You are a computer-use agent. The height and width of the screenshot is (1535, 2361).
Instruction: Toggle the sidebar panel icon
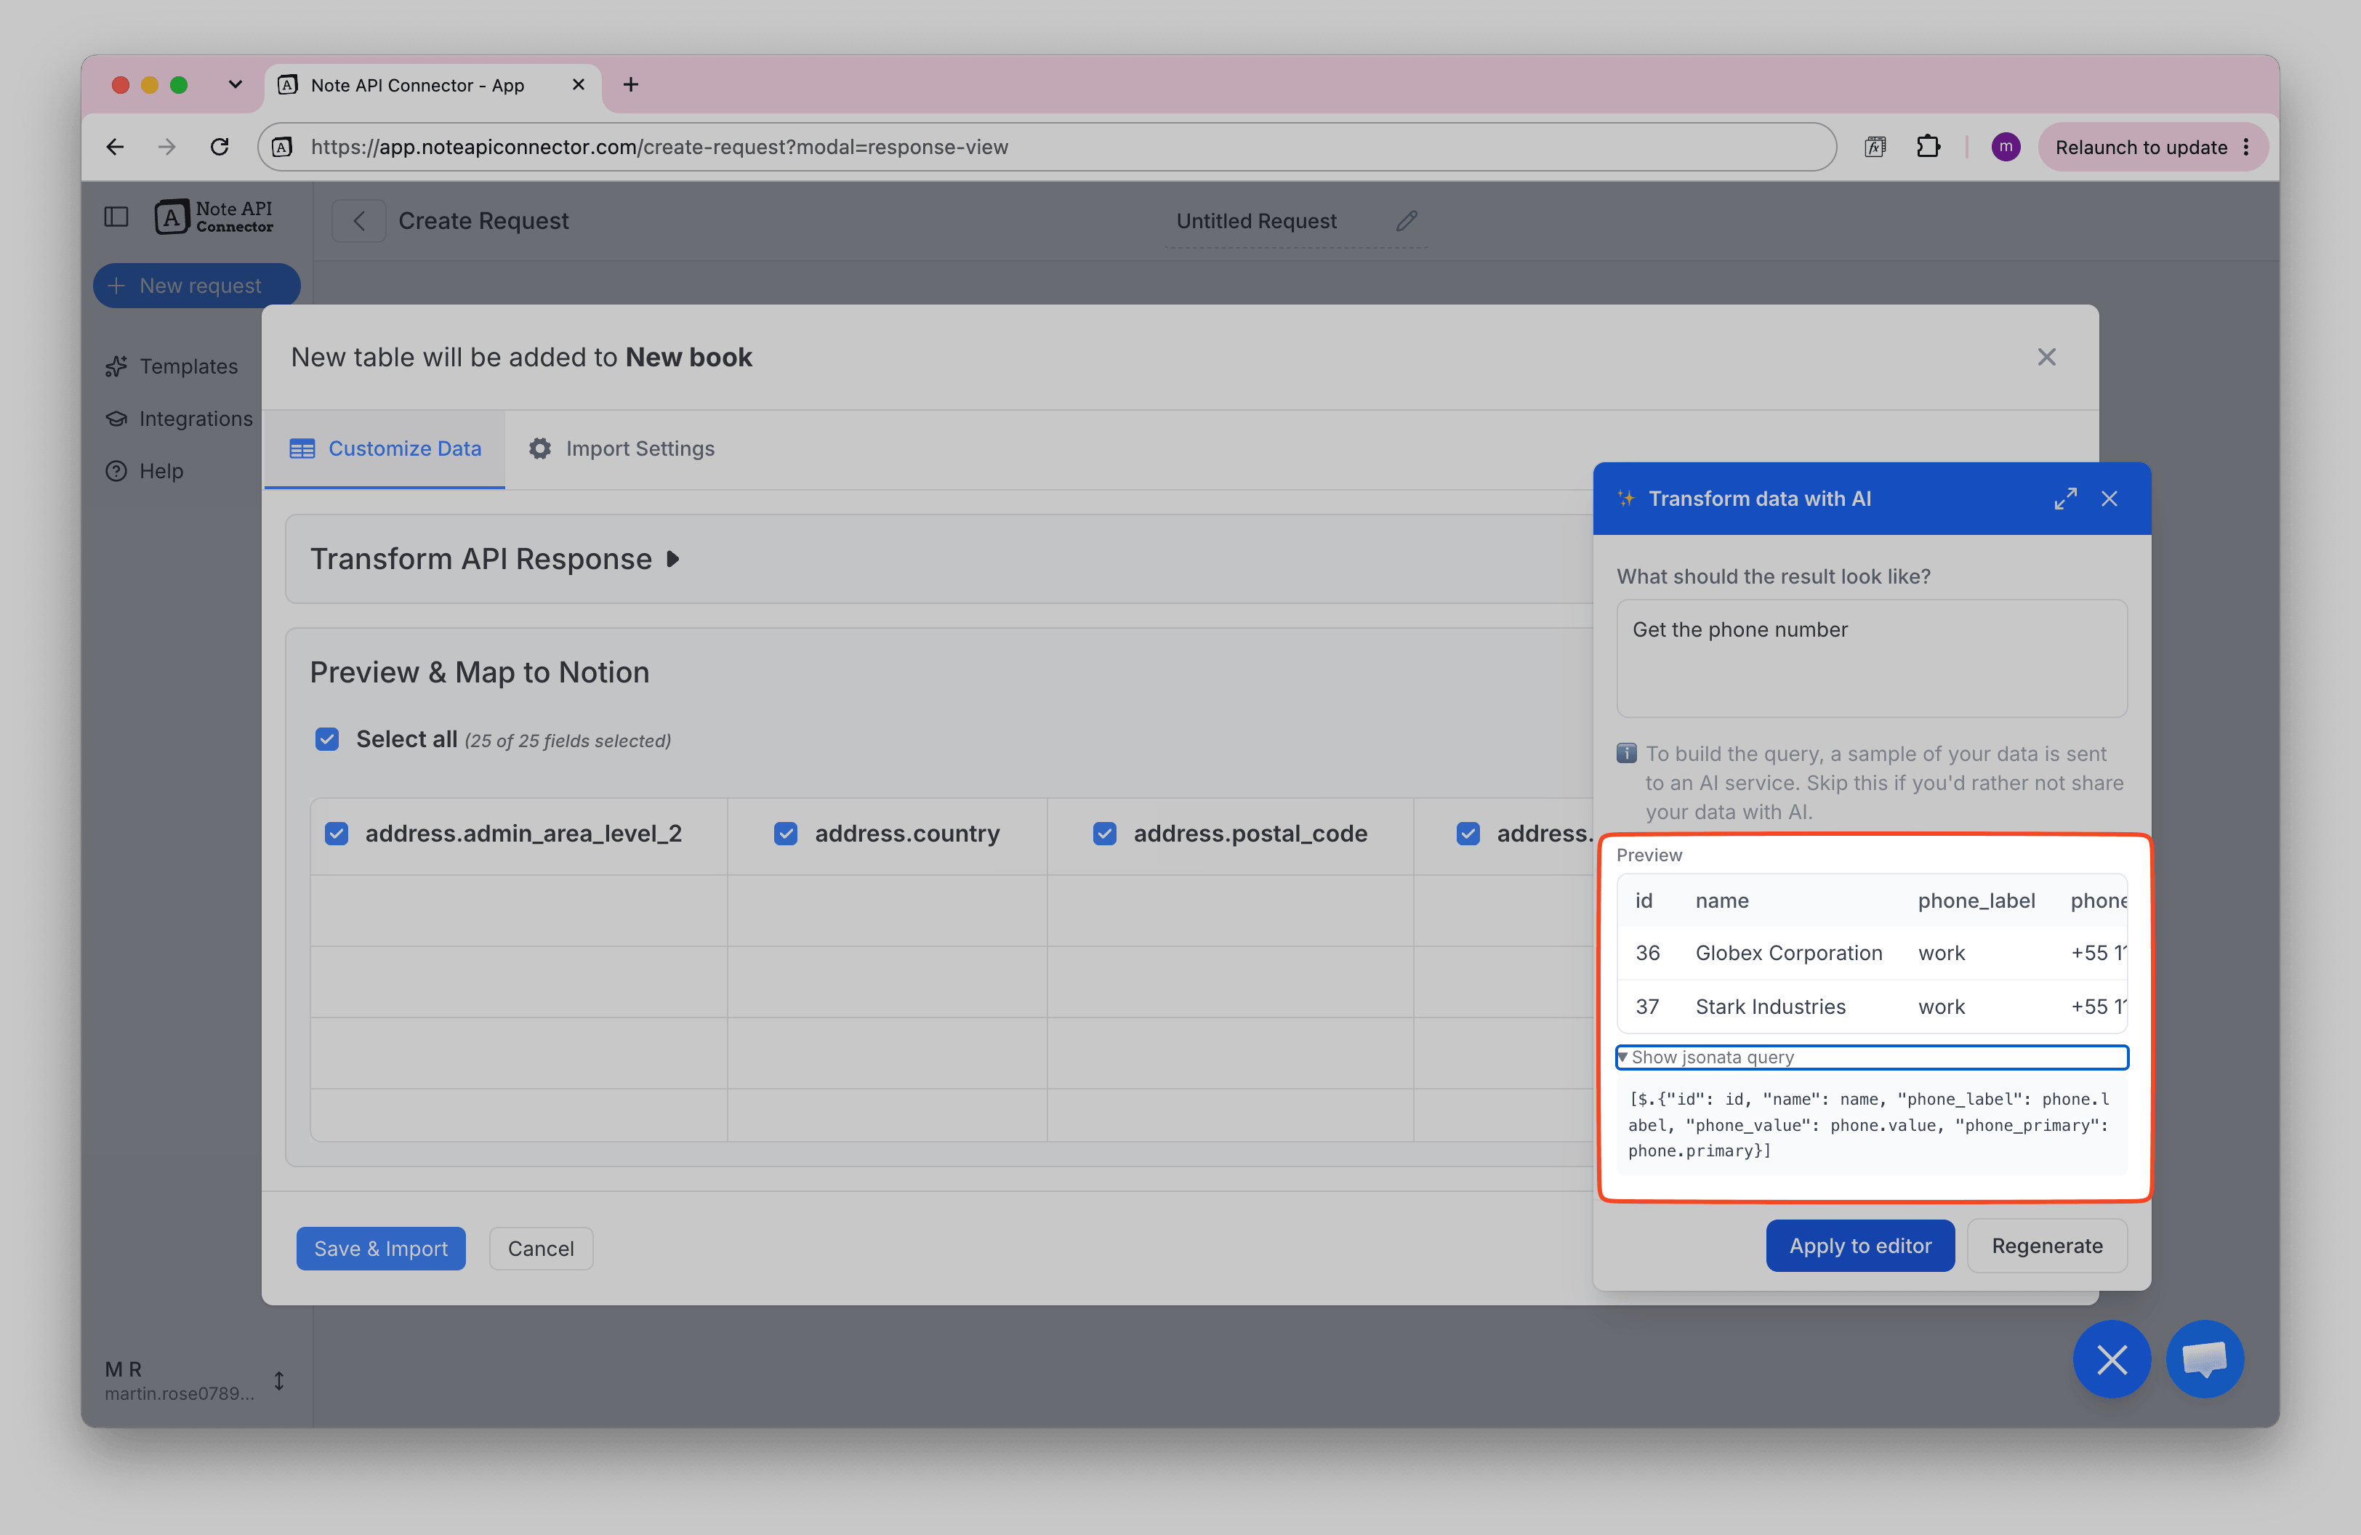(x=116, y=216)
